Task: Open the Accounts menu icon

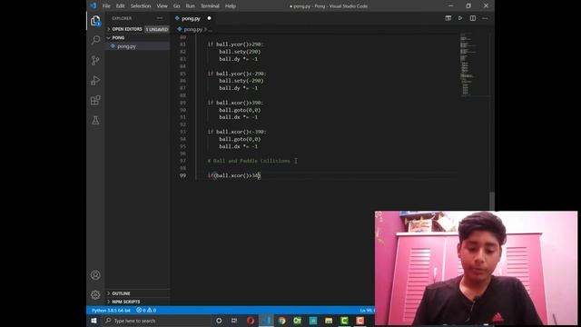Action: (95, 275)
